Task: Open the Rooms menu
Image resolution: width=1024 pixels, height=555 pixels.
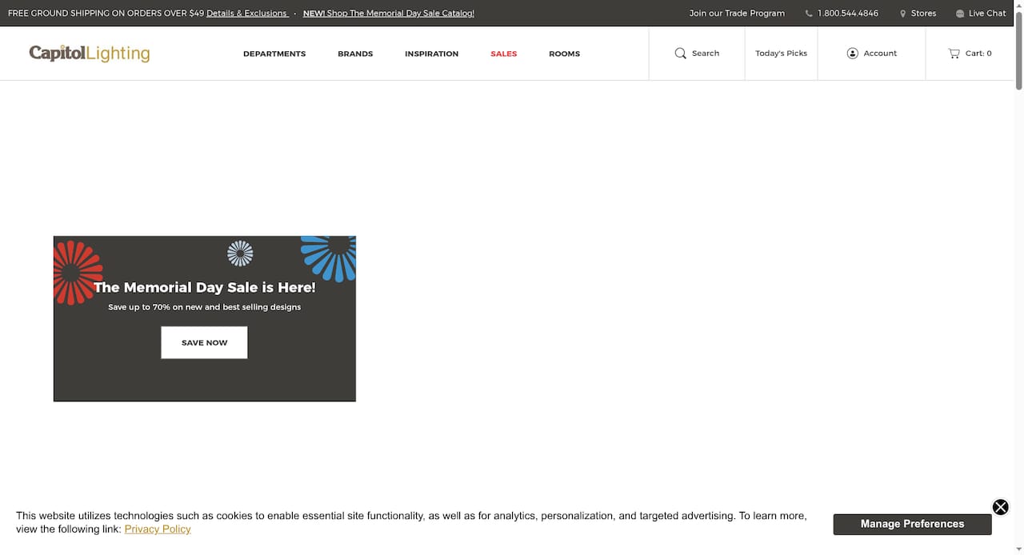Action: tap(564, 54)
